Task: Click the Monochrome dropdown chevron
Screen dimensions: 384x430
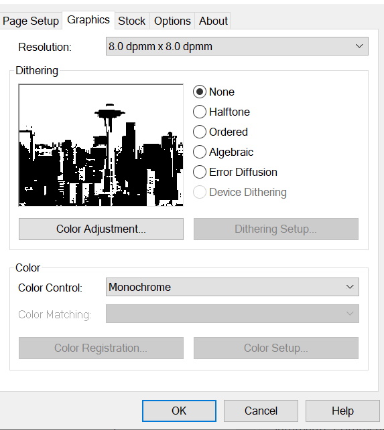Action: (x=350, y=287)
